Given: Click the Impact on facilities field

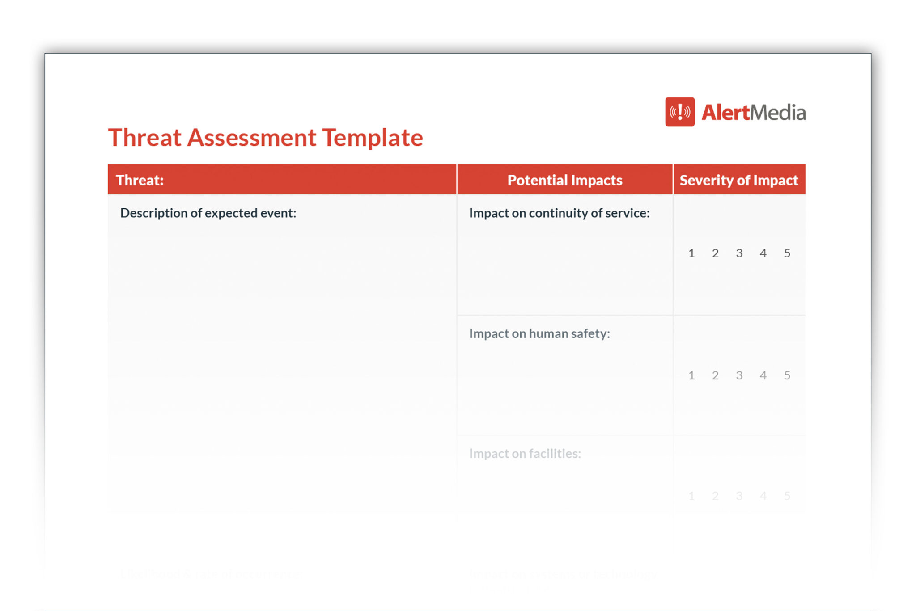Looking at the screenshot, I should point(525,453).
